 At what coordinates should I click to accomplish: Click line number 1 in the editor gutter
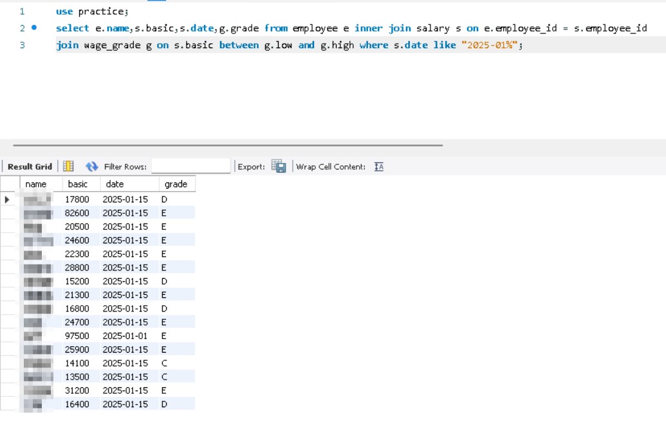click(x=22, y=12)
